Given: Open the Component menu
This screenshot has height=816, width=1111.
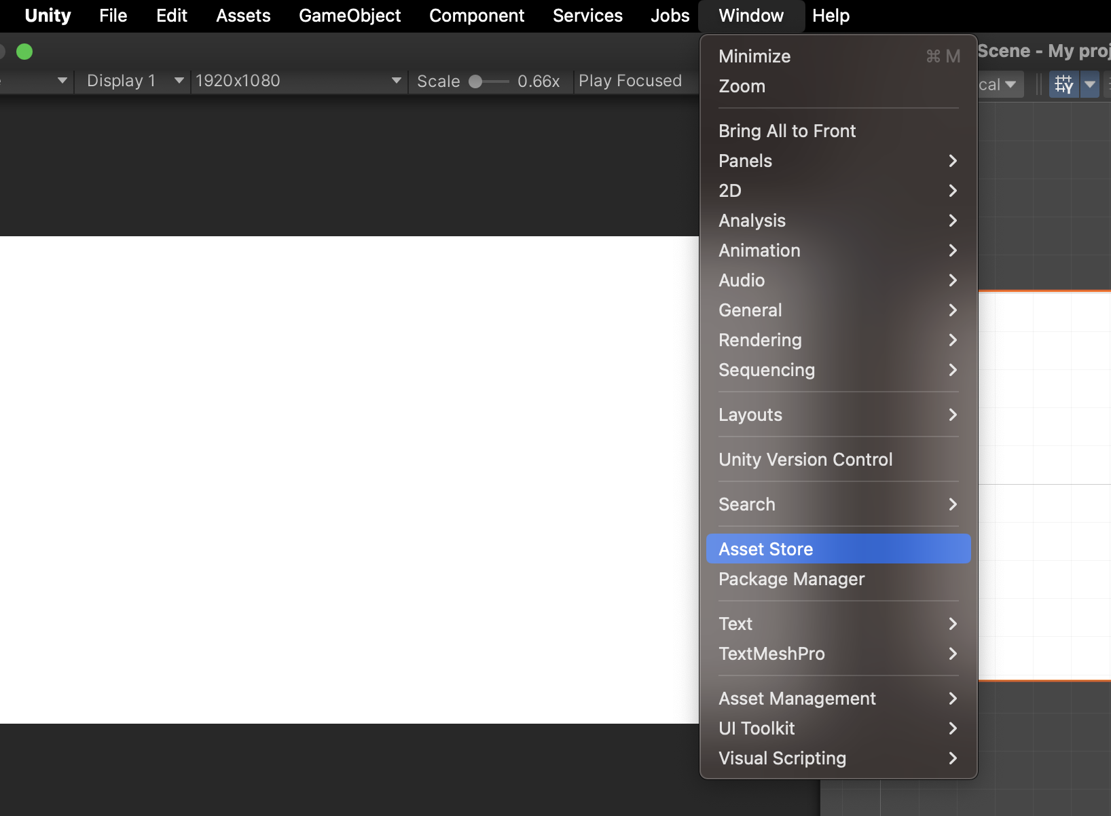Looking at the screenshot, I should [477, 16].
